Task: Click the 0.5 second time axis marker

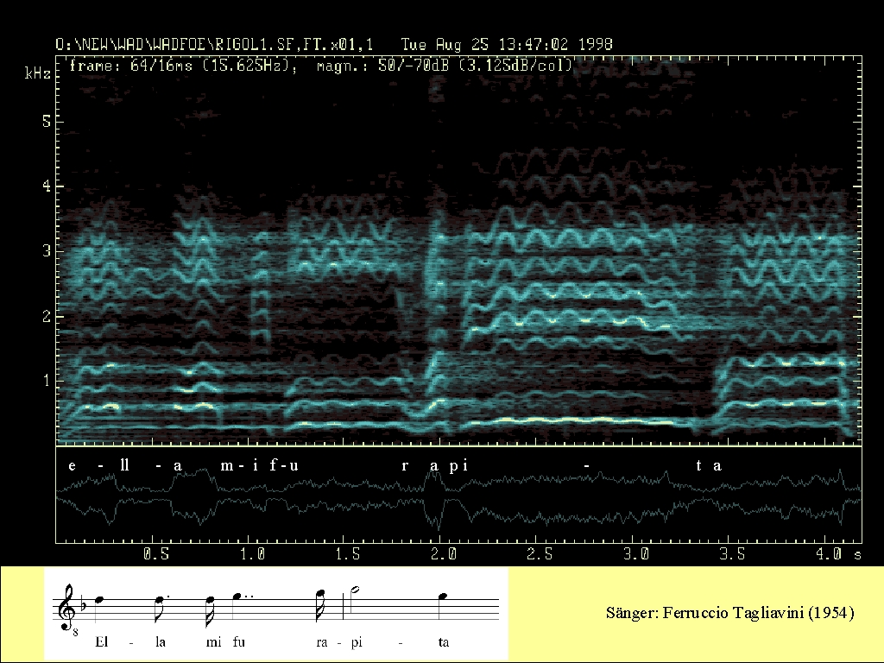Action: tap(155, 554)
